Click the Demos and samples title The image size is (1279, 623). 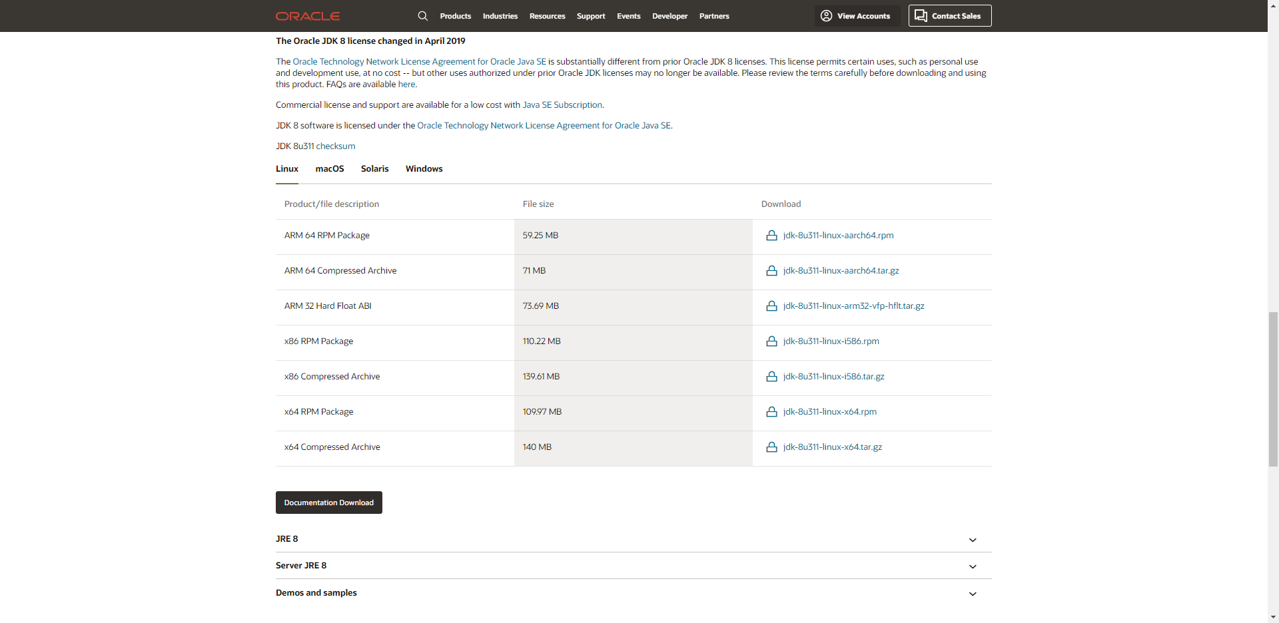pos(316,593)
